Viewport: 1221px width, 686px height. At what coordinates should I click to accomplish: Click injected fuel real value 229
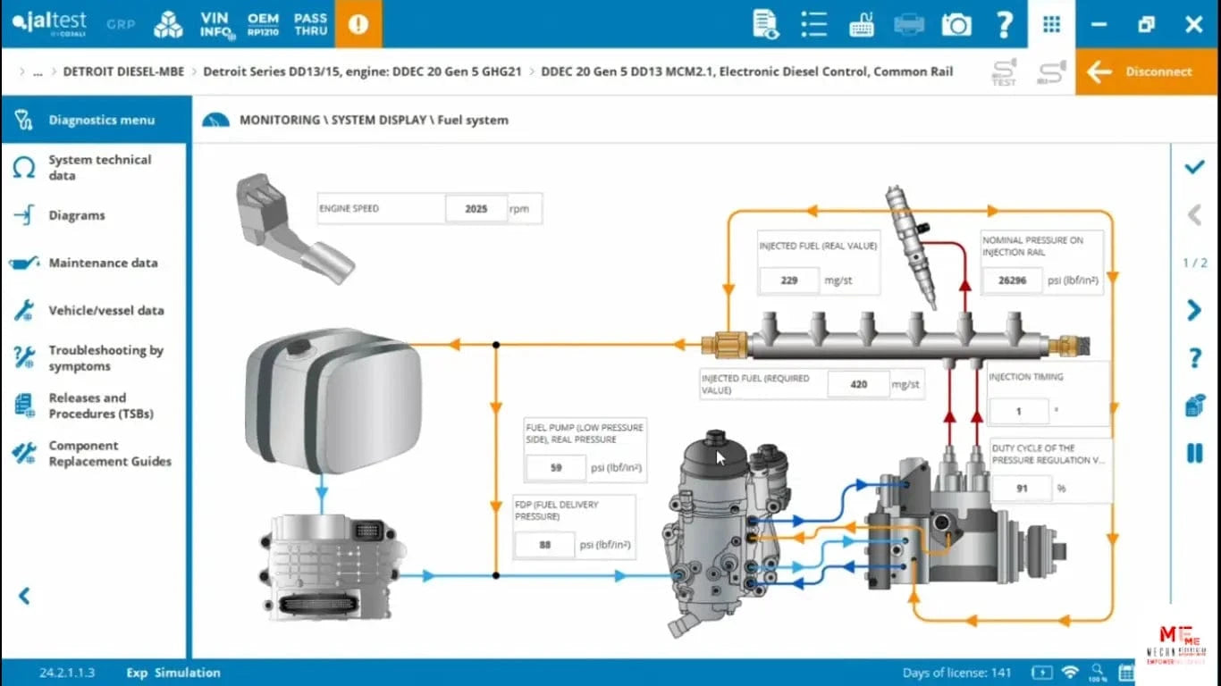pyautogui.click(x=789, y=280)
